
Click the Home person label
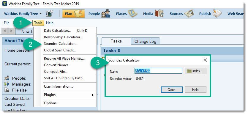click(17, 51)
